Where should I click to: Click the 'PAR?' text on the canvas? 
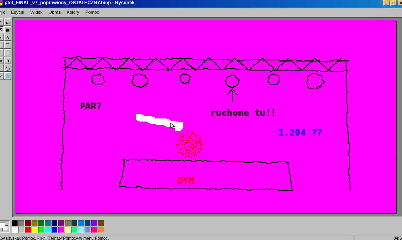coord(91,106)
